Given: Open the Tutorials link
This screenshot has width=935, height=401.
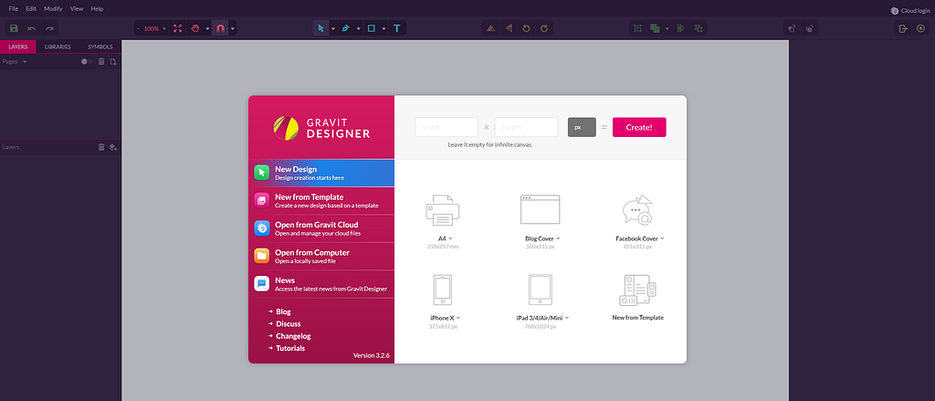Looking at the screenshot, I should tap(290, 348).
